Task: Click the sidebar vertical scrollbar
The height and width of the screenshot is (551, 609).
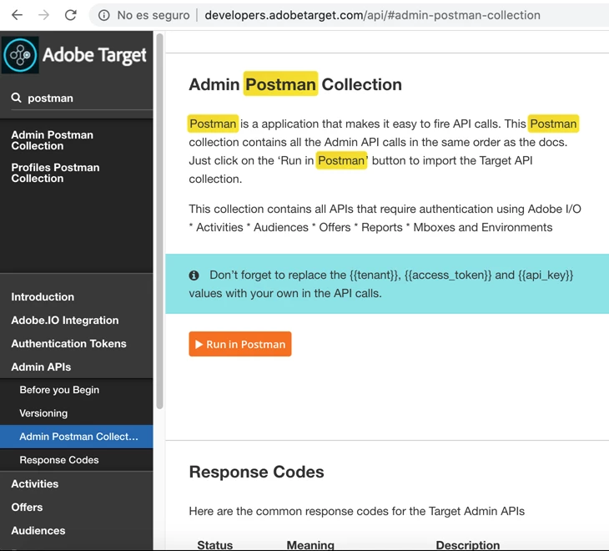Action: 159,221
